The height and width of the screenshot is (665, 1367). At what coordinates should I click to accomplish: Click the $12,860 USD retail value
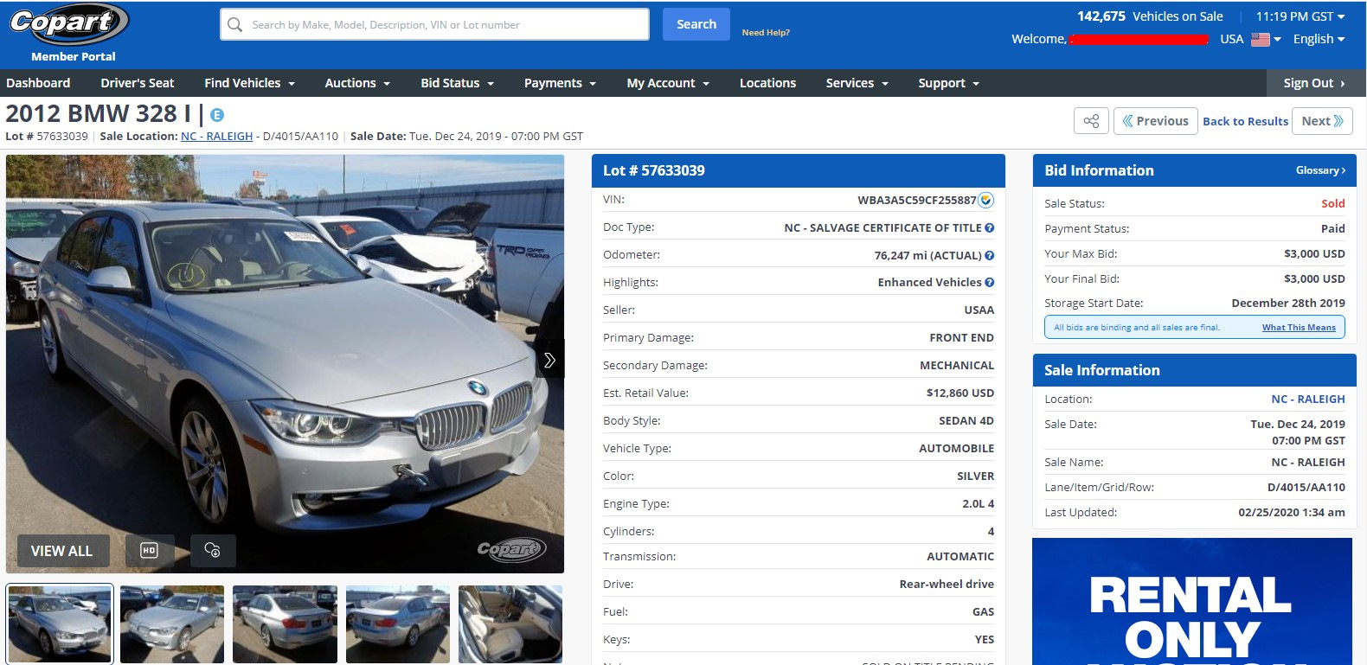tap(959, 393)
